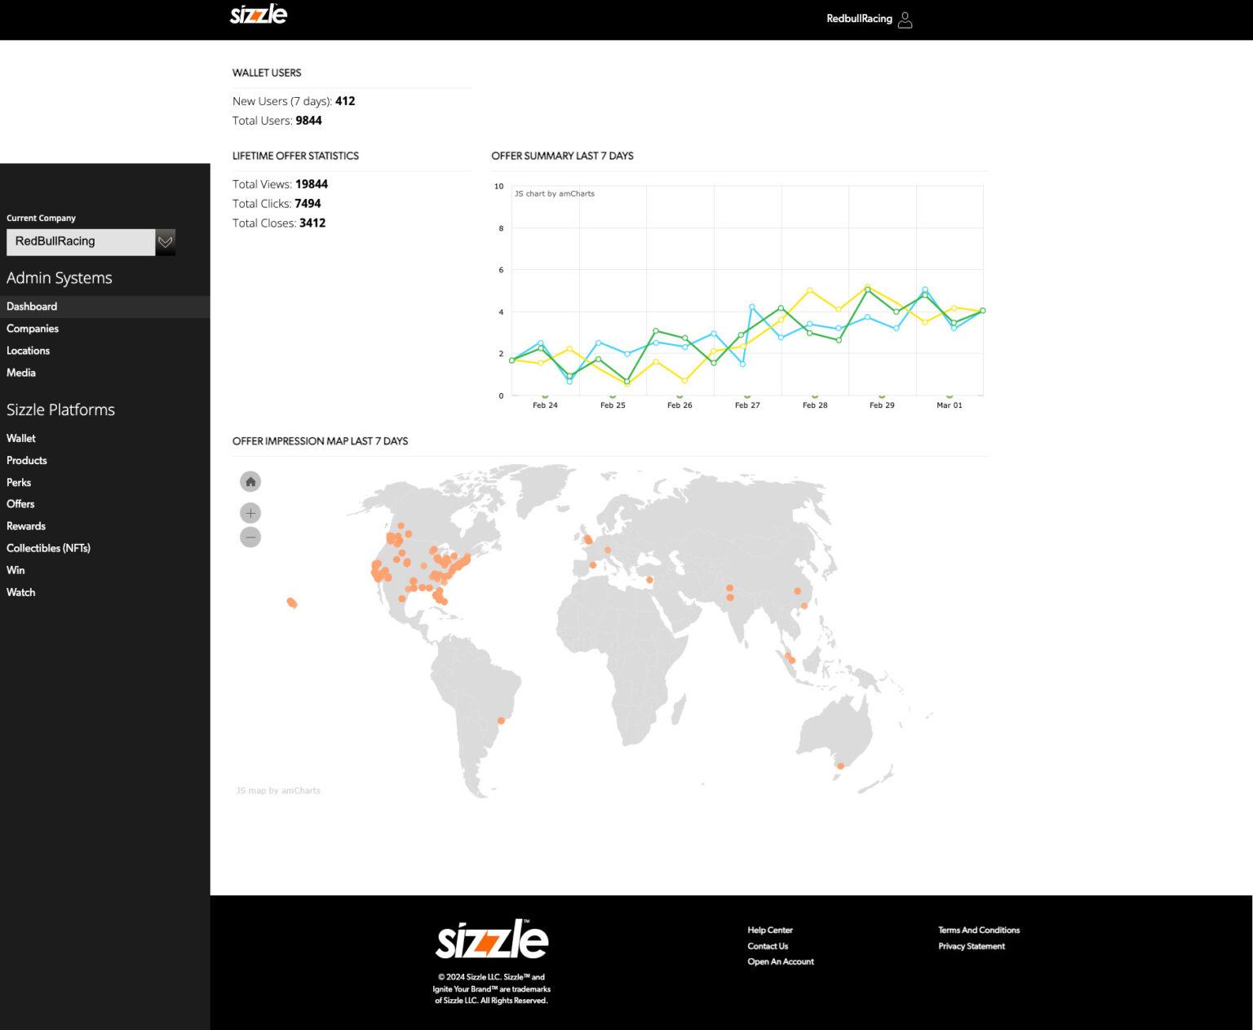Screen dimensions: 1253x1030
Task: Click the JS chart by amCharts label
Action: [x=554, y=193]
